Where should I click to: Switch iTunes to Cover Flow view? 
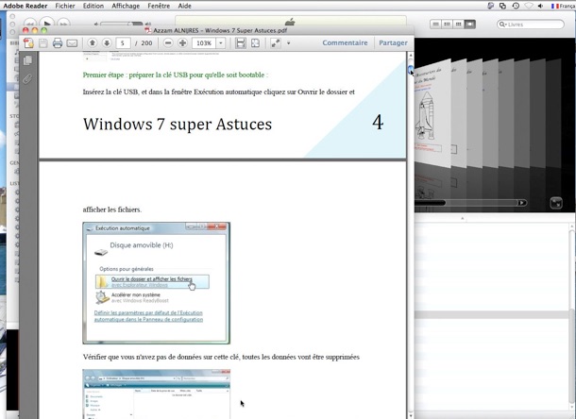pos(470,25)
